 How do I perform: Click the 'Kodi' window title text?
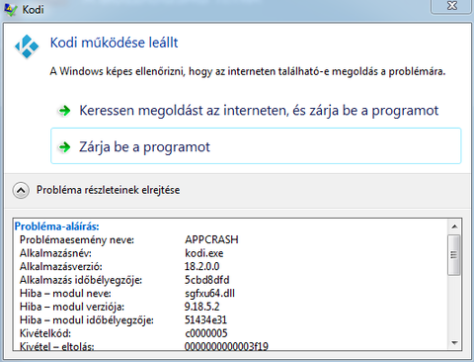pyautogui.click(x=33, y=9)
